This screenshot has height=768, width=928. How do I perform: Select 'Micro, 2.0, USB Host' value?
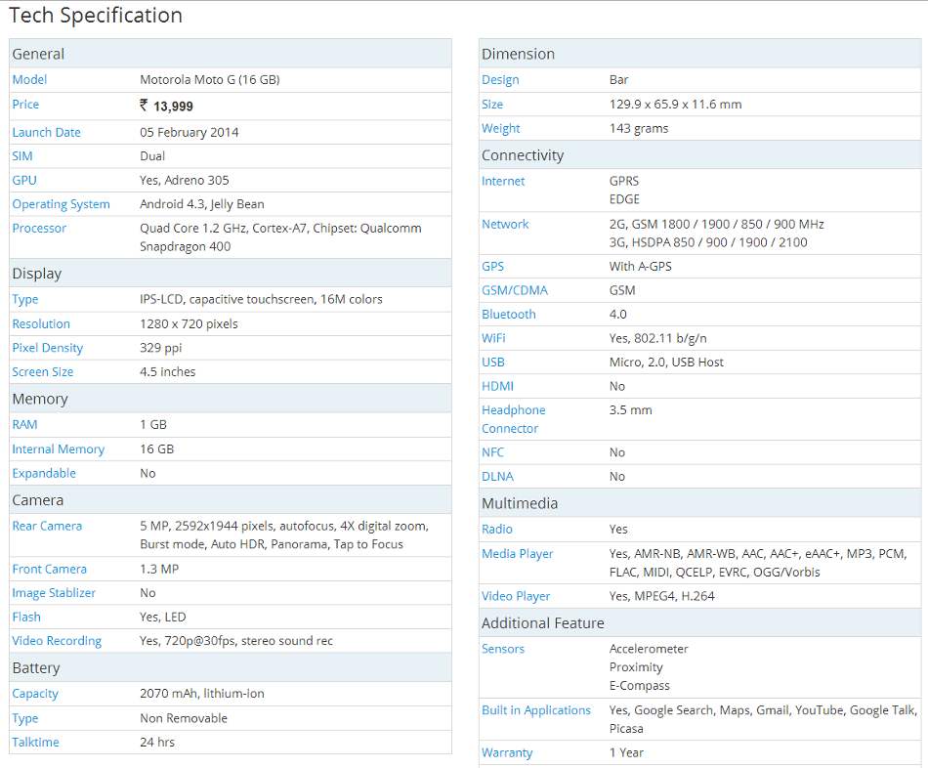point(666,363)
